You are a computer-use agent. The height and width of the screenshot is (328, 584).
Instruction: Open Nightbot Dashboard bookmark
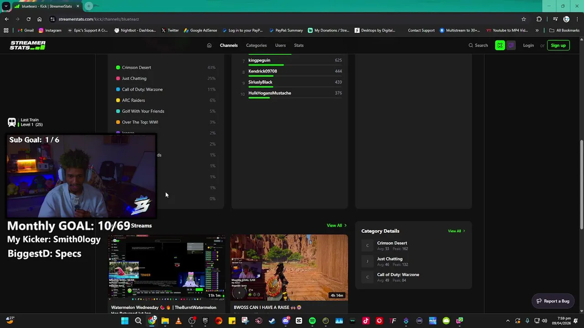pyautogui.click(x=135, y=31)
